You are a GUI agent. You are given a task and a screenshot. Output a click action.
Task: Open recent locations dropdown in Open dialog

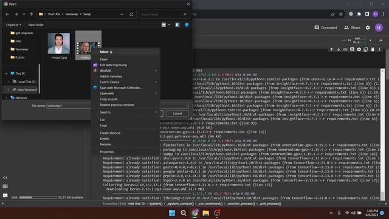pos(24,15)
